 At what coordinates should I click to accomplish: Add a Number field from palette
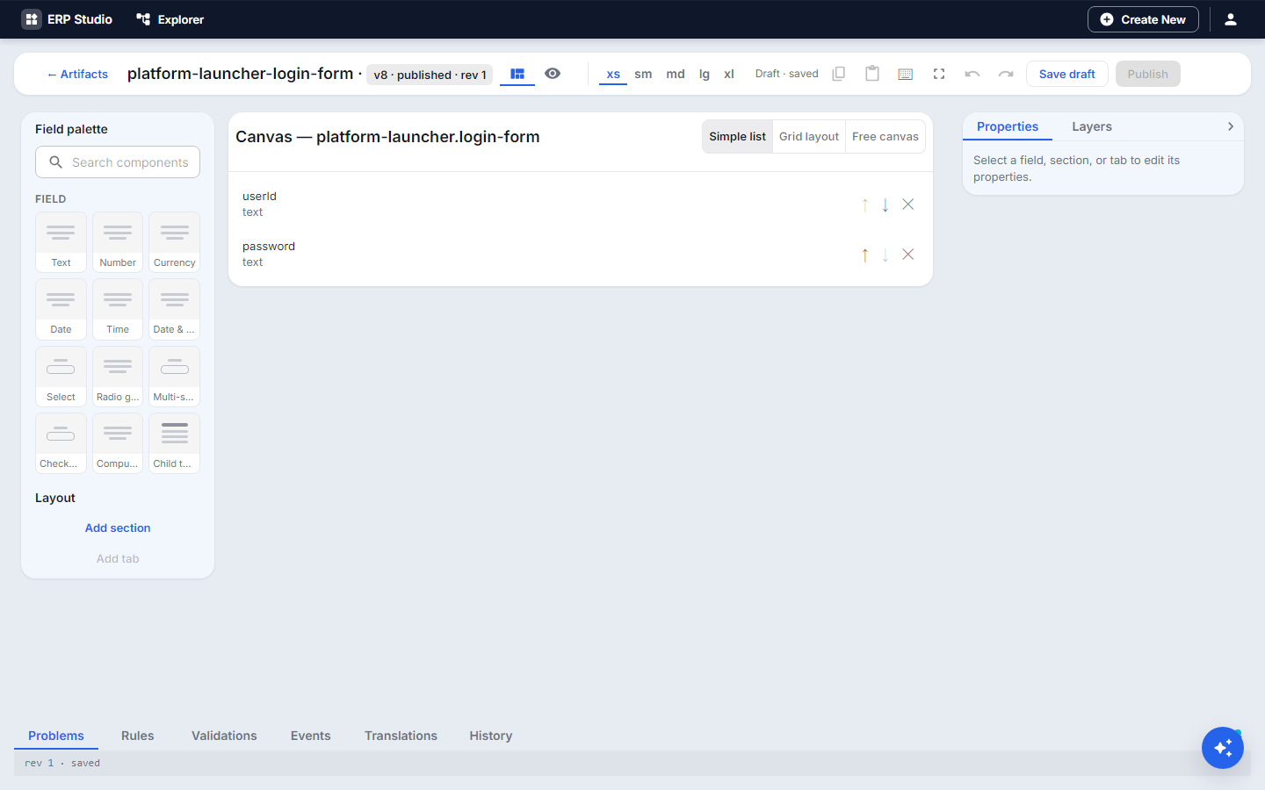[x=118, y=242]
